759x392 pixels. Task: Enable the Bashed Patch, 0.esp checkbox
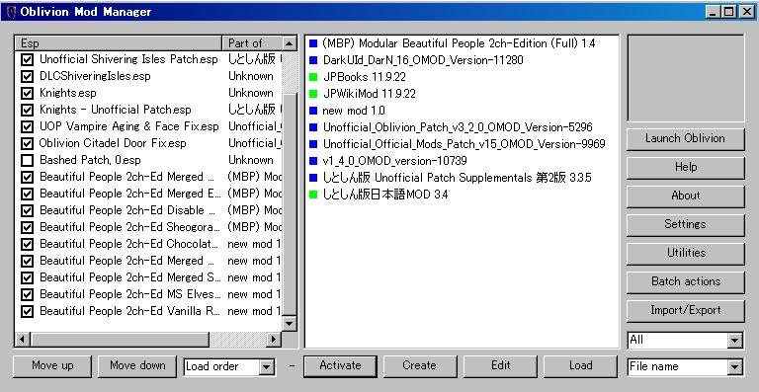click(x=27, y=160)
